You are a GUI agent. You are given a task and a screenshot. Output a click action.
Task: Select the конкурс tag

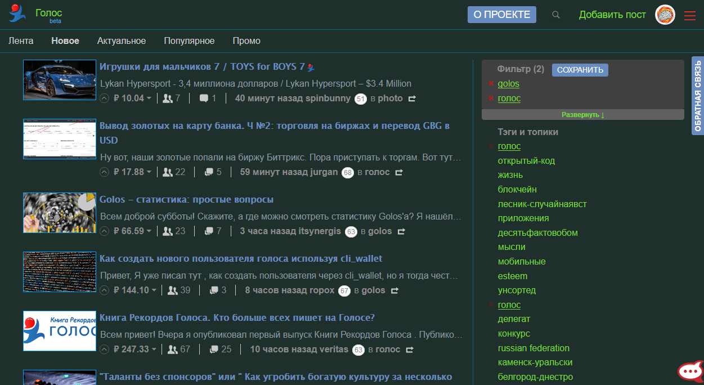point(514,334)
